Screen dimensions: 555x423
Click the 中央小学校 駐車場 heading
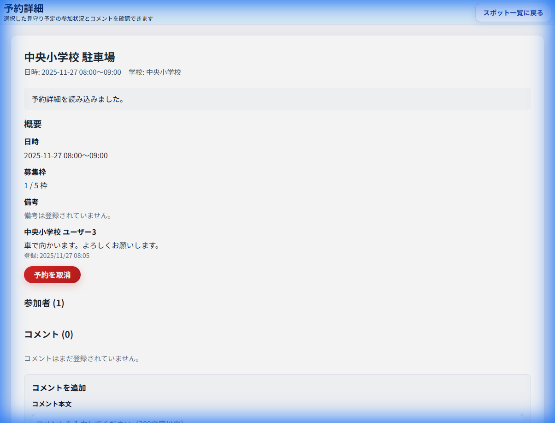point(70,57)
